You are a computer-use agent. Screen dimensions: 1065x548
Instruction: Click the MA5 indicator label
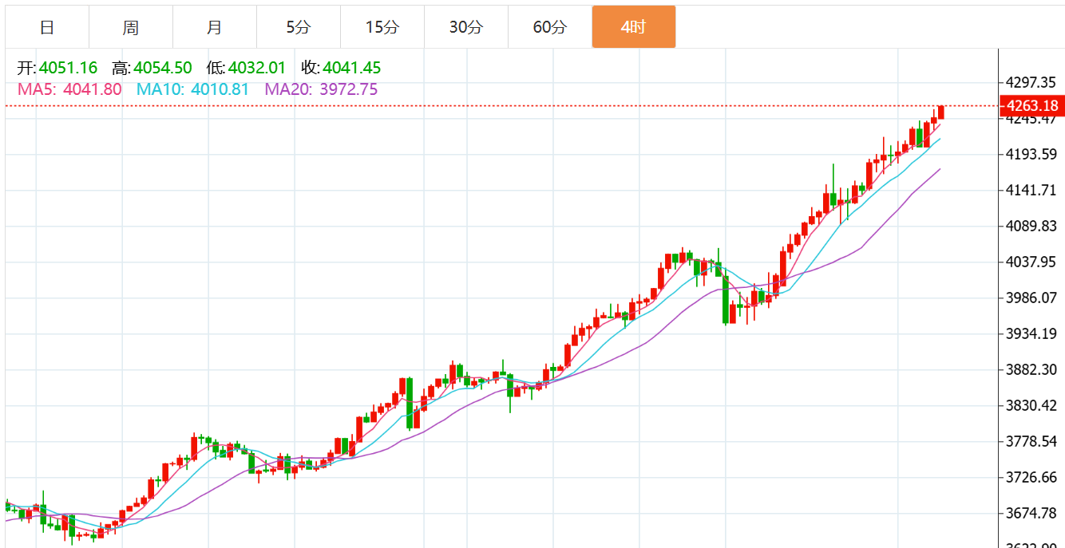[69, 89]
